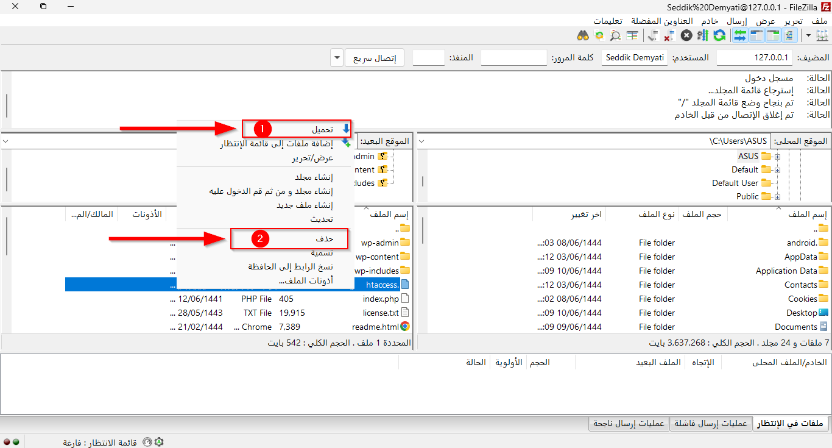Viewport: 832px width, 448px height.
Task: Expand the ASUS folder tree node
Action: (x=777, y=157)
